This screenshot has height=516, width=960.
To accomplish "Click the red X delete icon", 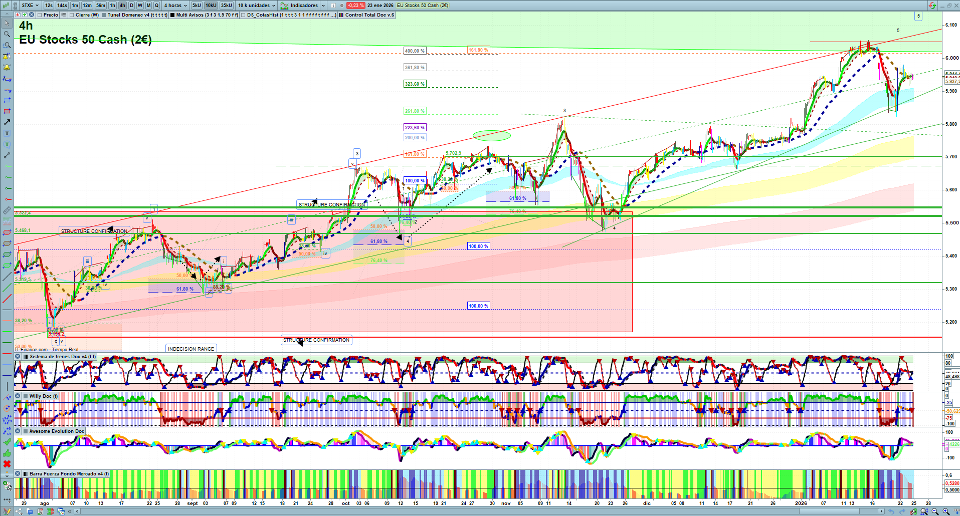I will point(7,464).
